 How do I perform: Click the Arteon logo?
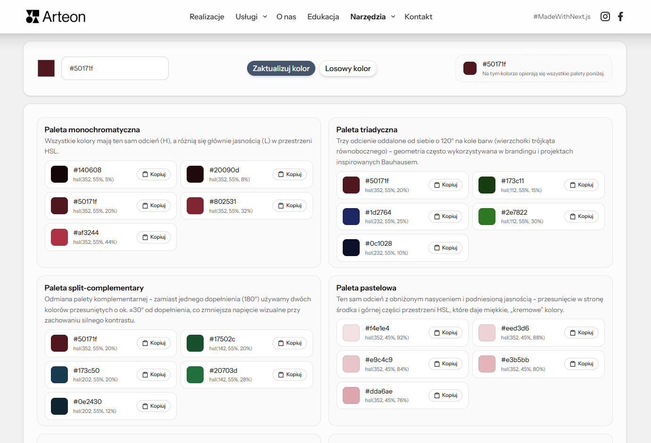pos(55,16)
